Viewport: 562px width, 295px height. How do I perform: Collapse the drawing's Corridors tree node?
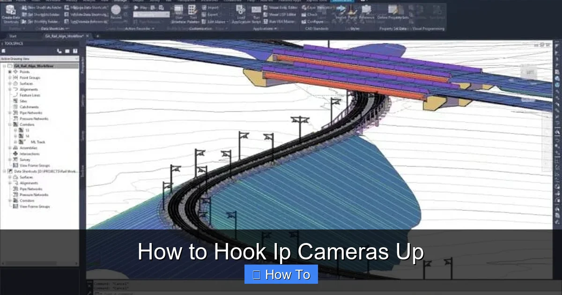coord(9,125)
